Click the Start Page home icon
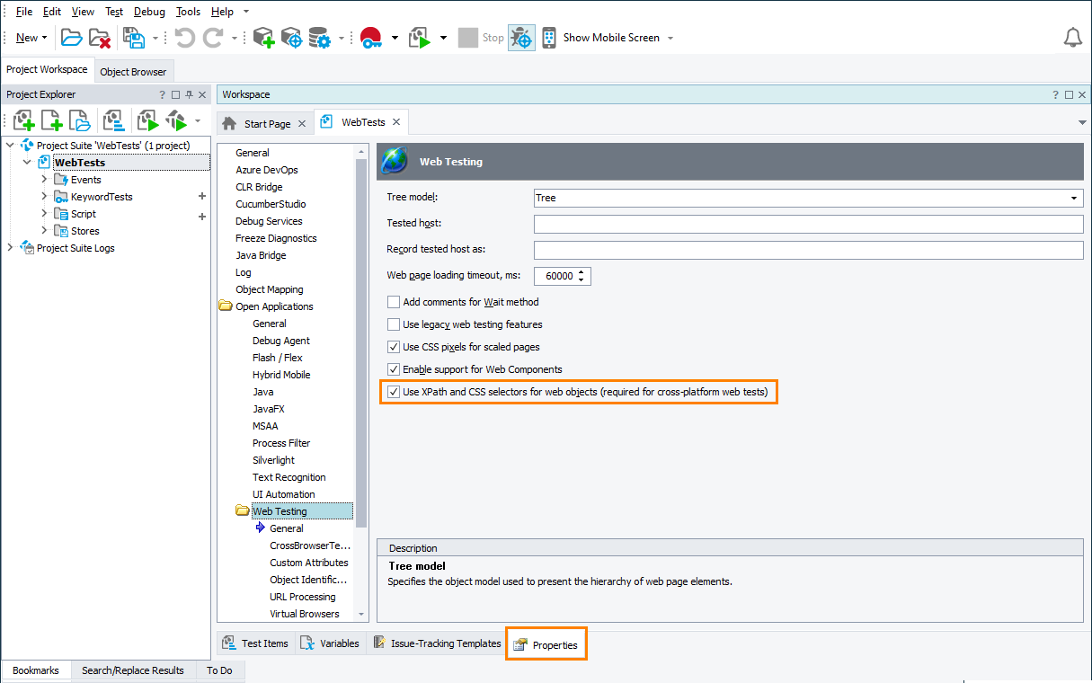1092x683 pixels. [230, 123]
